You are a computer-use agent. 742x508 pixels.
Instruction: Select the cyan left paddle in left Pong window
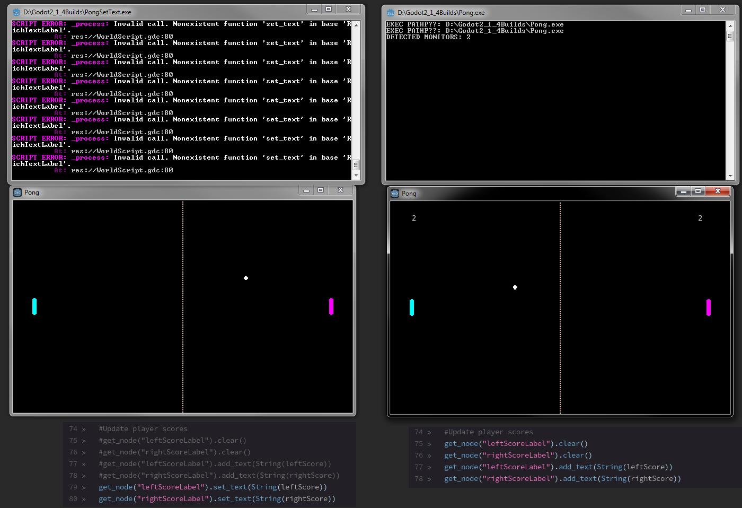[x=34, y=306]
